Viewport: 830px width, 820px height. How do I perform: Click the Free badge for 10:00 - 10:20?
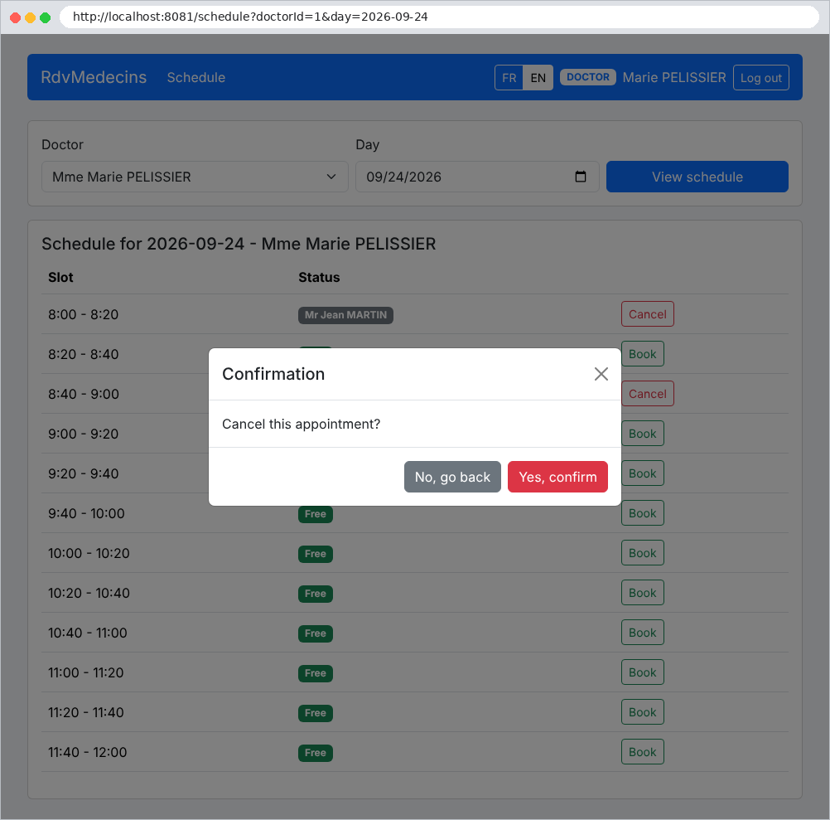pyautogui.click(x=315, y=554)
